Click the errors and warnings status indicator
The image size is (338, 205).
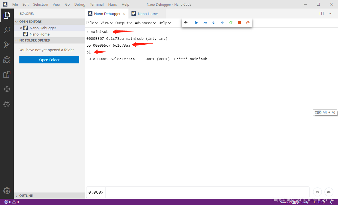coord(12,202)
